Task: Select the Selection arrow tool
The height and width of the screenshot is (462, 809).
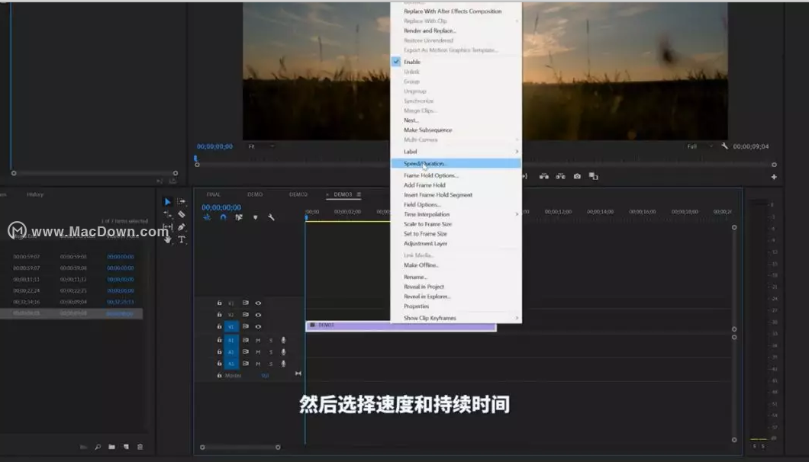Action: point(167,201)
